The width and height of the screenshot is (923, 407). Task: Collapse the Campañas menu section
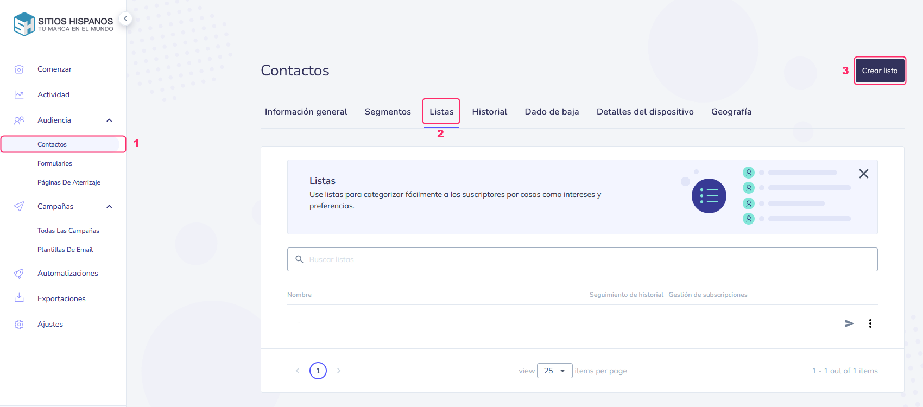(x=109, y=206)
